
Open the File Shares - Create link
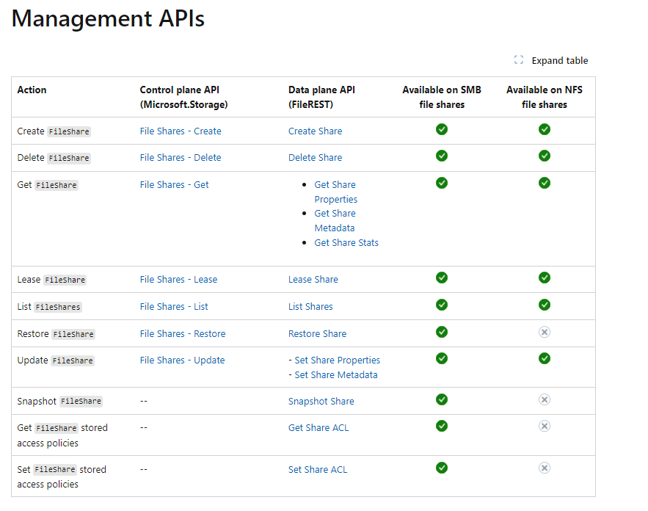[181, 131]
